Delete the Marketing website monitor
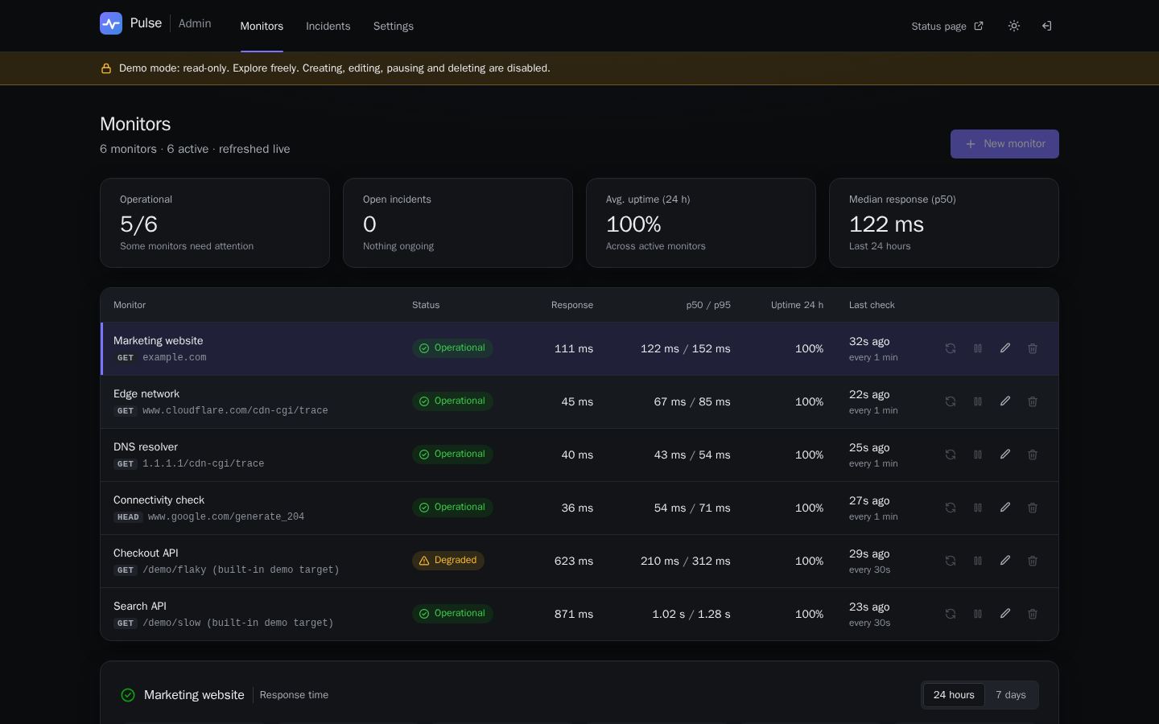Viewport: 1159px width, 724px height. click(x=1033, y=348)
